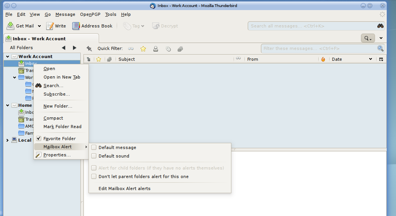Sort by read status glasses column
This screenshot has height=216, width=396.
click(238, 59)
